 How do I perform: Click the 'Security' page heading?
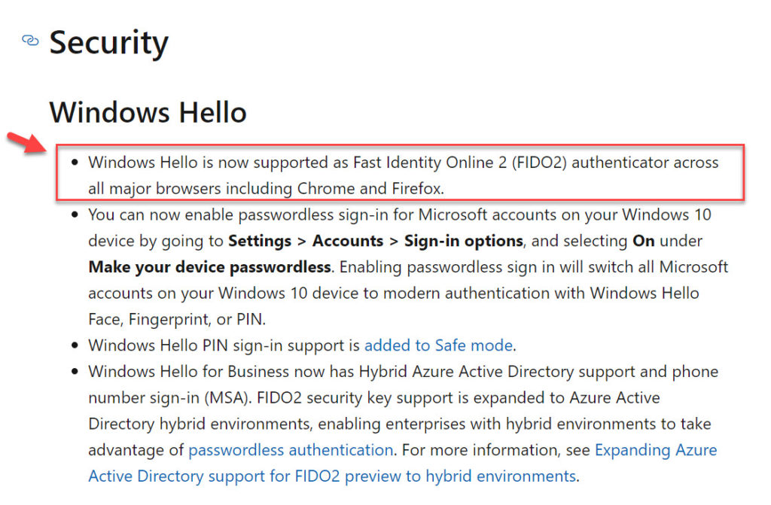(x=108, y=43)
